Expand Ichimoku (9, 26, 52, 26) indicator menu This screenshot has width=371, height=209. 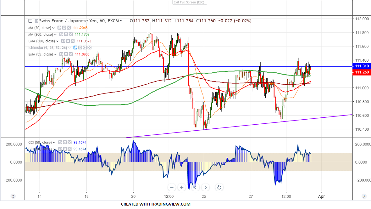click(x=69, y=48)
